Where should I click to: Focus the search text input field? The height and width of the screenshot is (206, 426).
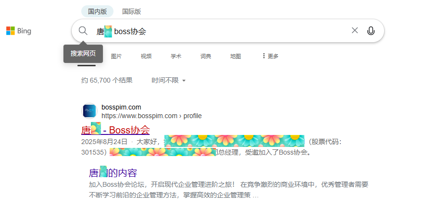(222, 31)
